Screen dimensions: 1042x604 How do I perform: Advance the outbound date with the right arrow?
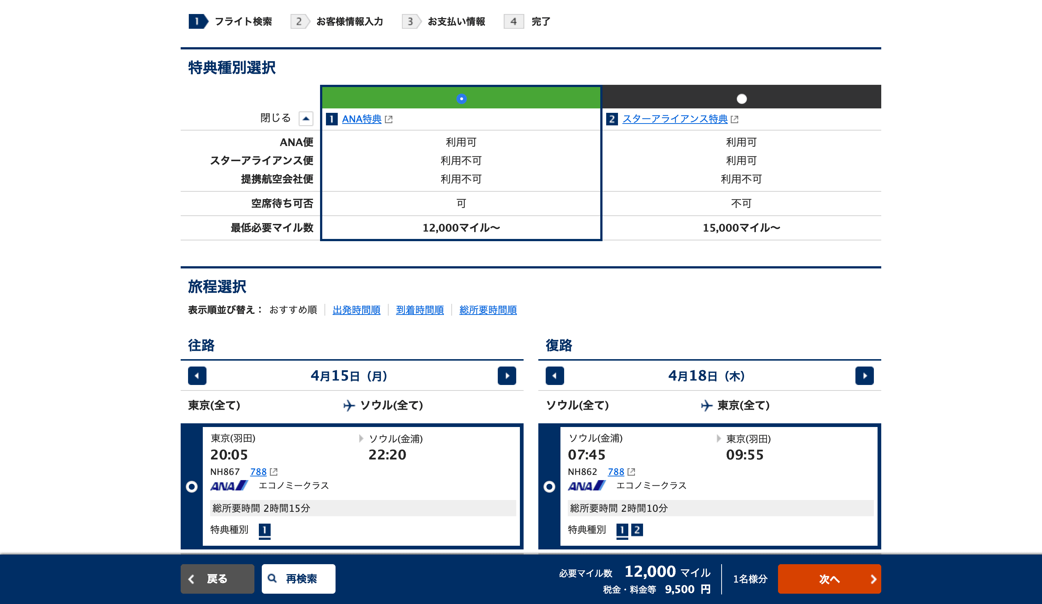pos(507,376)
